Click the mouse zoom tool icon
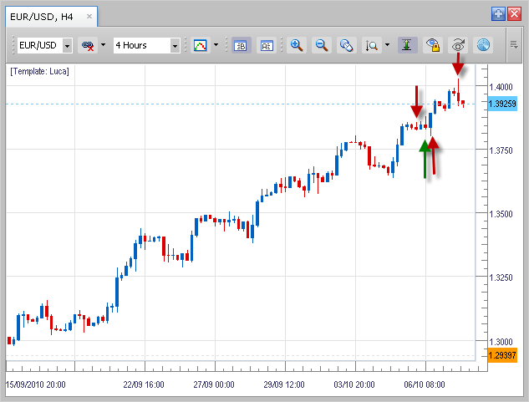Viewport: 529px width, 402px height. click(x=347, y=45)
